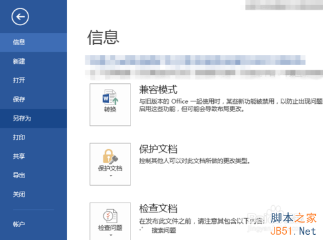Click 关闭 in the sidebar

coord(34,194)
